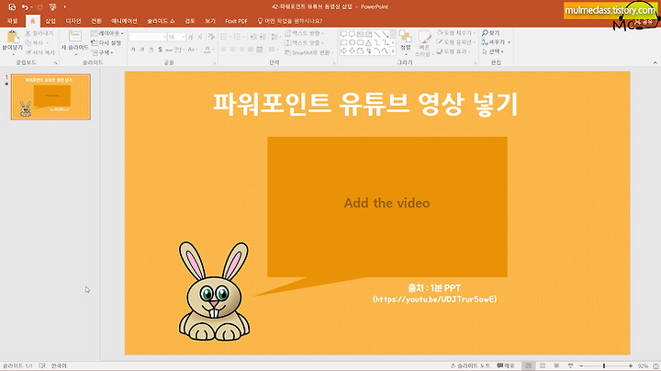Open the Text Direction (텍스트 방향) dropdown
Viewport: 661px width, 371px height.
pos(305,33)
